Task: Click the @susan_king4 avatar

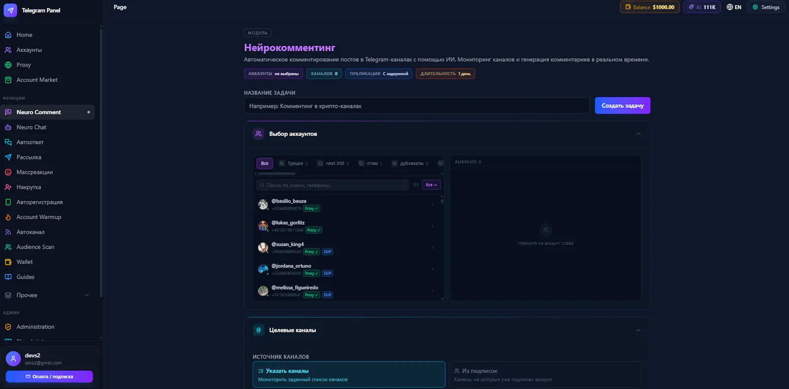Action: pyautogui.click(x=263, y=248)
